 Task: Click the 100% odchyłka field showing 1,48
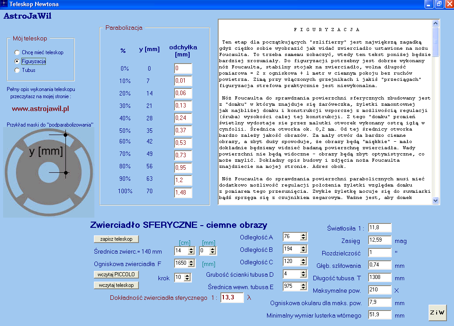click(183, 193)
